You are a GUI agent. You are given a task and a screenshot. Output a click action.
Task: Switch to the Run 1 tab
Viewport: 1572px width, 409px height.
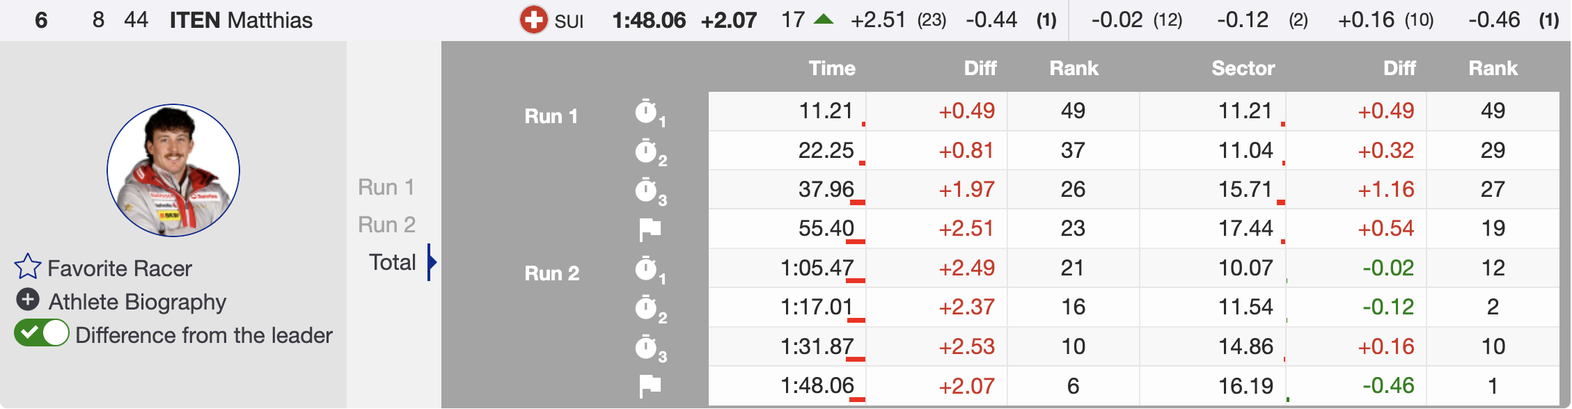click(x=386, y=187)
